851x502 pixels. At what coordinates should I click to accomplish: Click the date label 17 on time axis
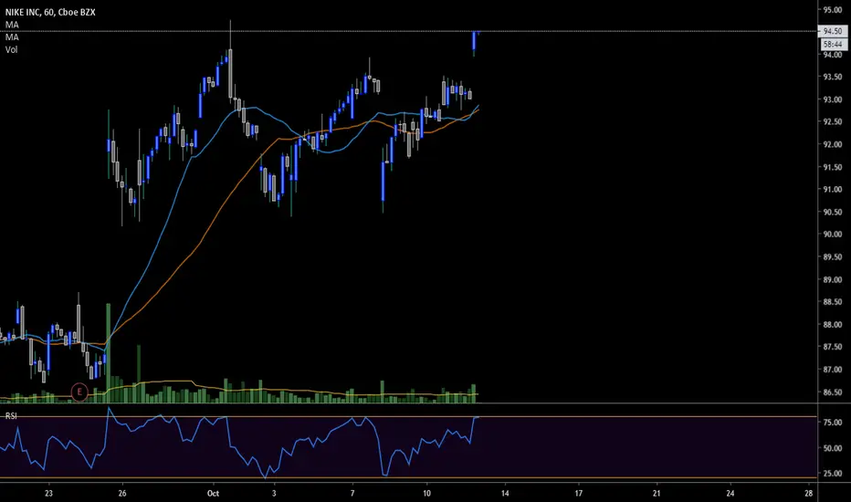tap(579, 493)
